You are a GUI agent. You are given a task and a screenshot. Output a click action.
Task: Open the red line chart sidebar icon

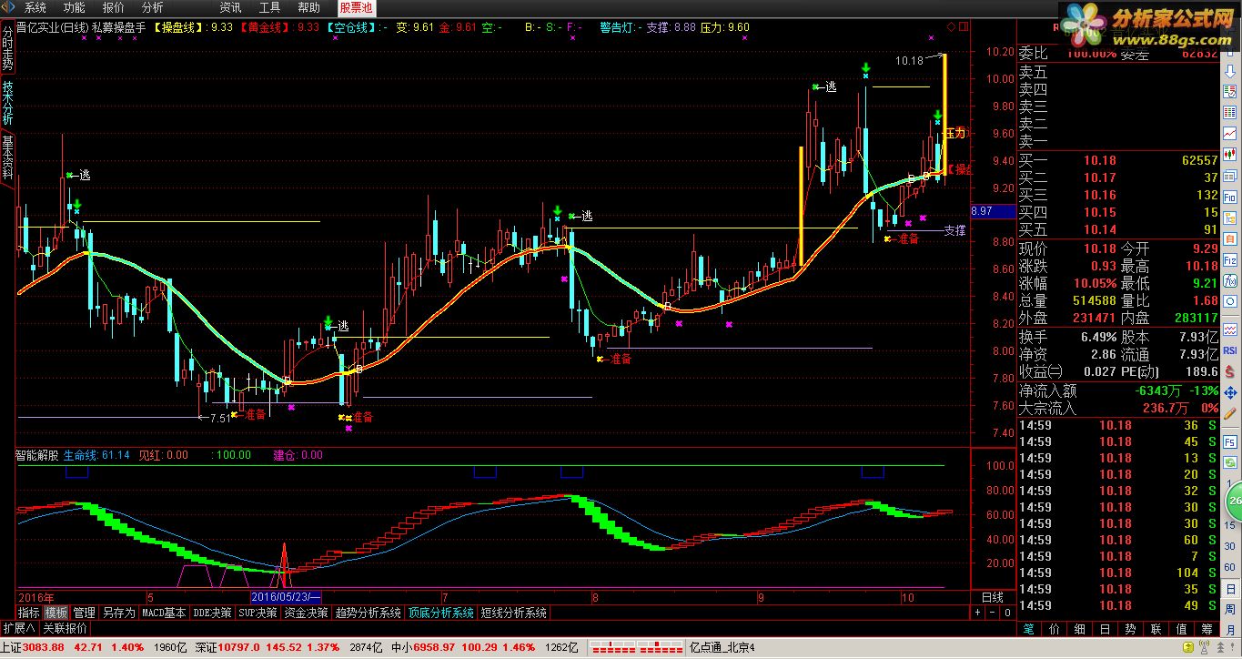coord(1229,132)
